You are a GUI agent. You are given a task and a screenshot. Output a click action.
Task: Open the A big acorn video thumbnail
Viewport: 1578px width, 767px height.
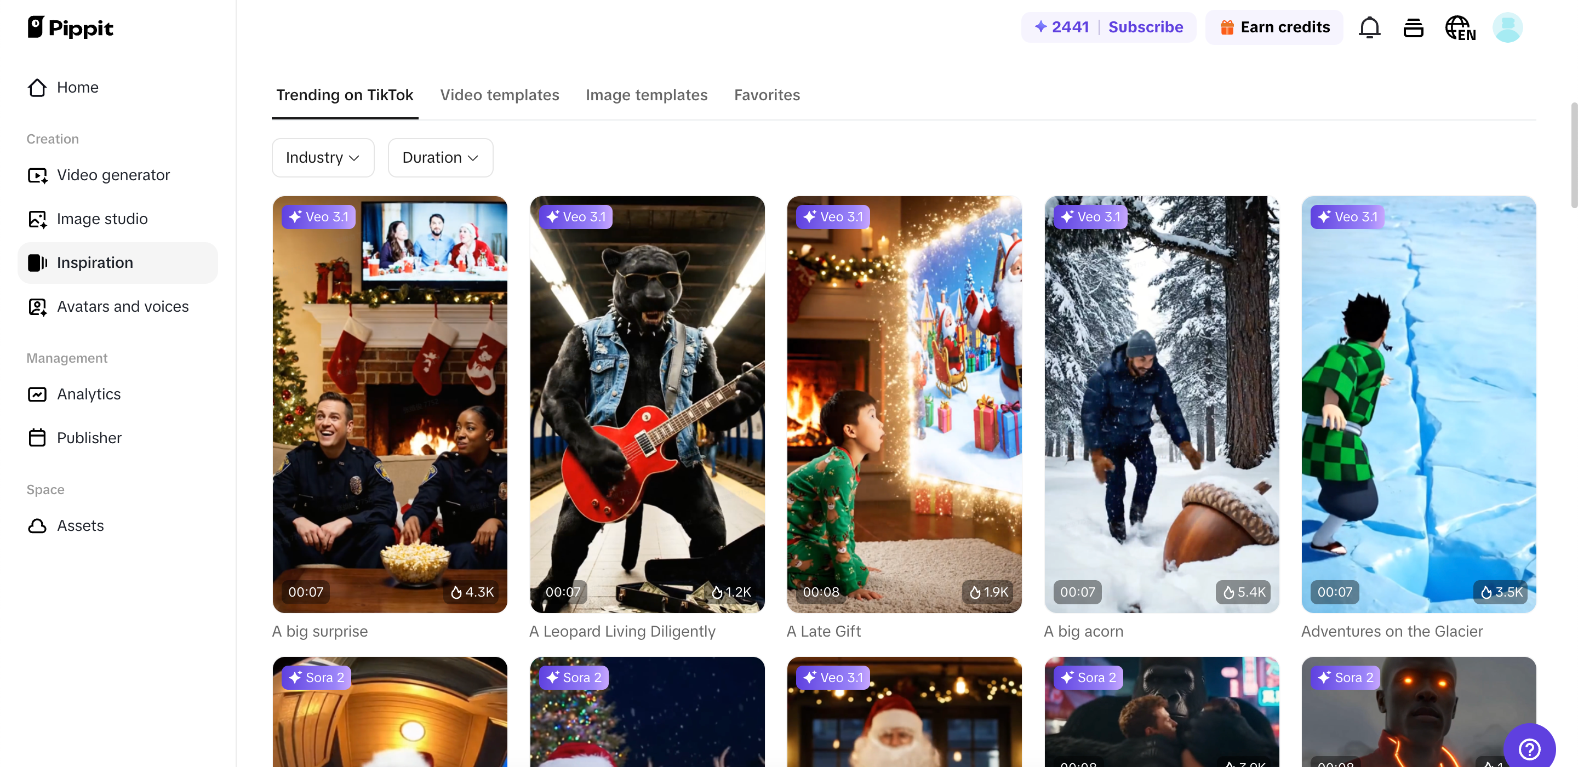click(1162, 404)
